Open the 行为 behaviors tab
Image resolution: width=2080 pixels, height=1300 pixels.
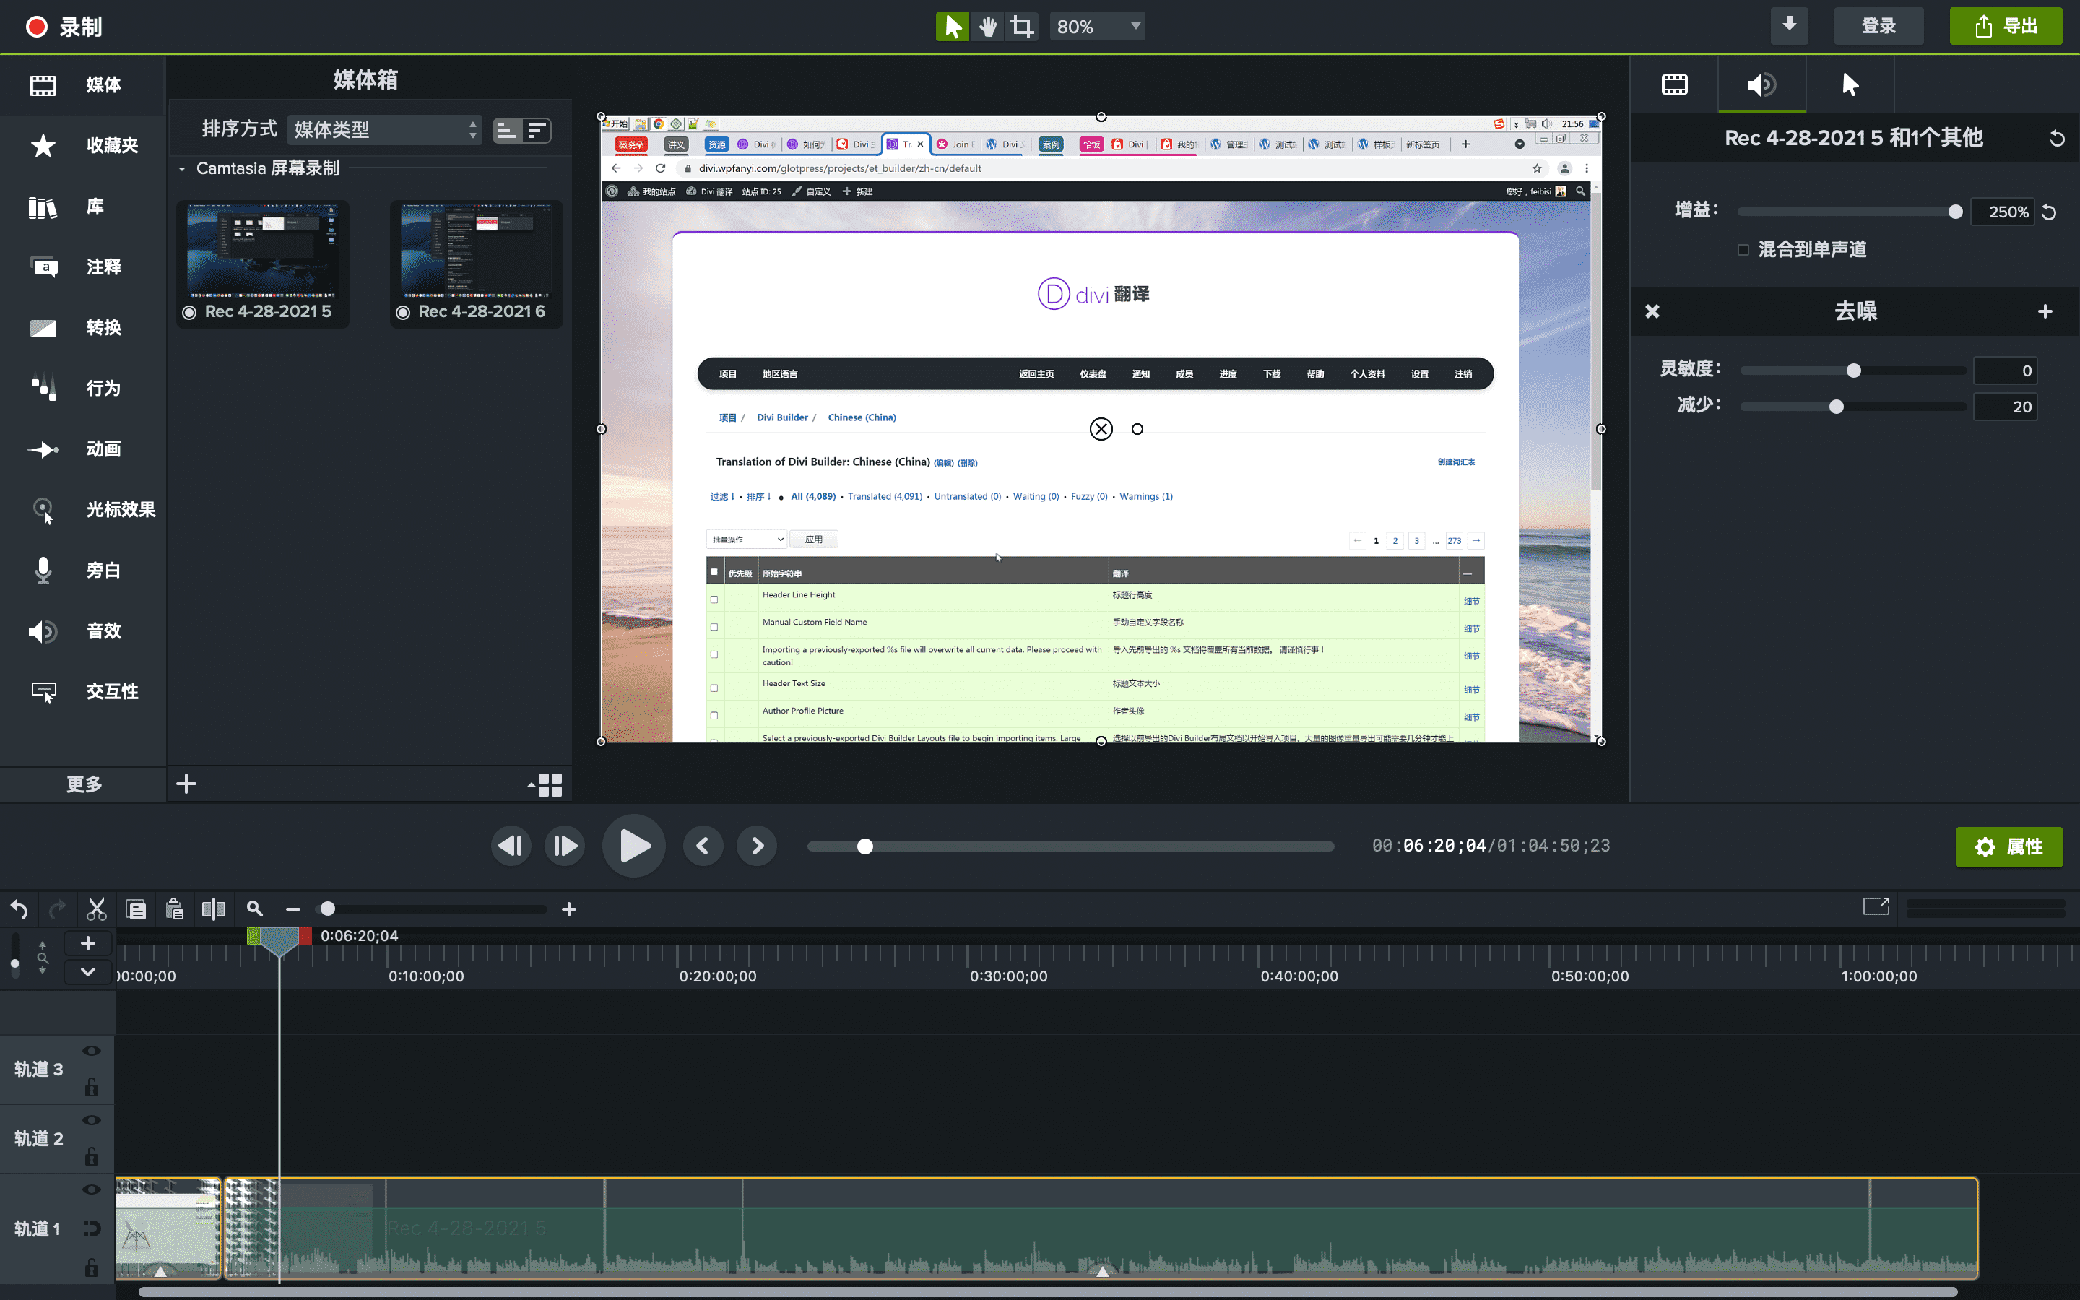[x=82, y=388]
